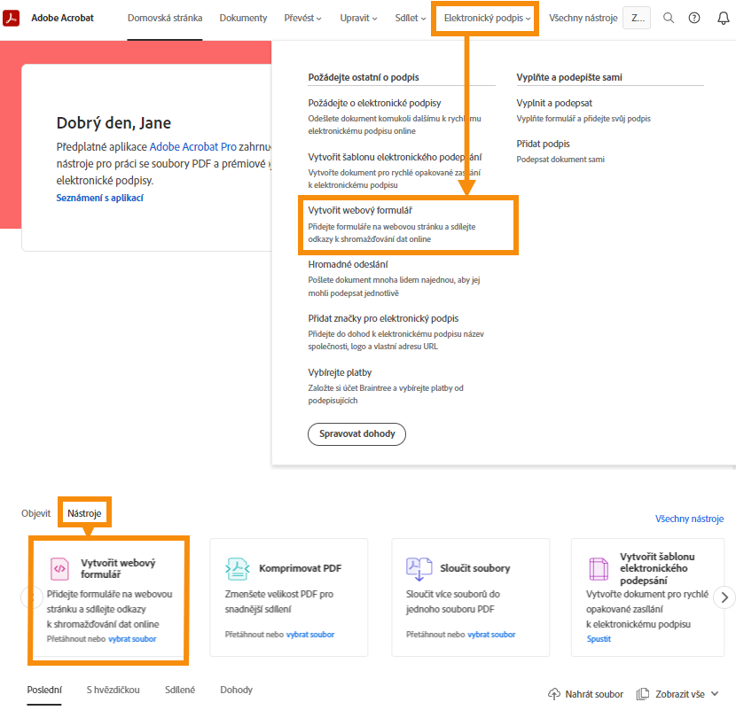The image size is (736, 718).
Task: Show next tools with right arrow
Action: tap(724, 597)
